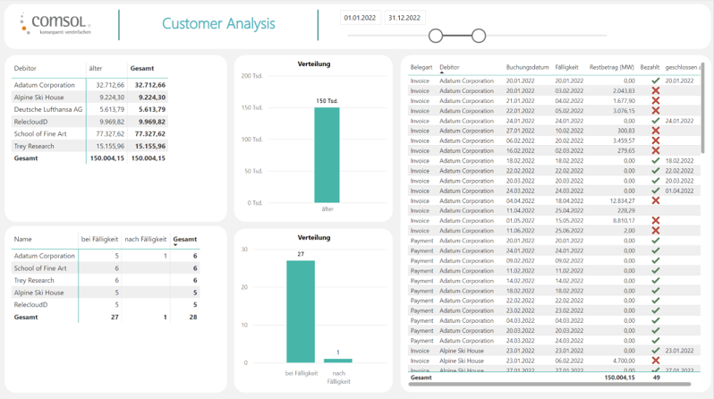The height and width of the screenshot is (399, 714).
Task: Sort by Buchungsdatum column header
Action: click(x=527, y=67)
